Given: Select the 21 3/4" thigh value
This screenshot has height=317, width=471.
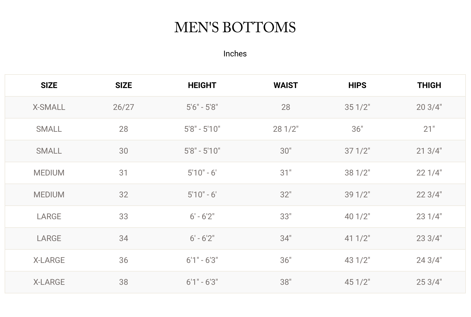Looking at the screenshot, I should [x=429, y=151].
